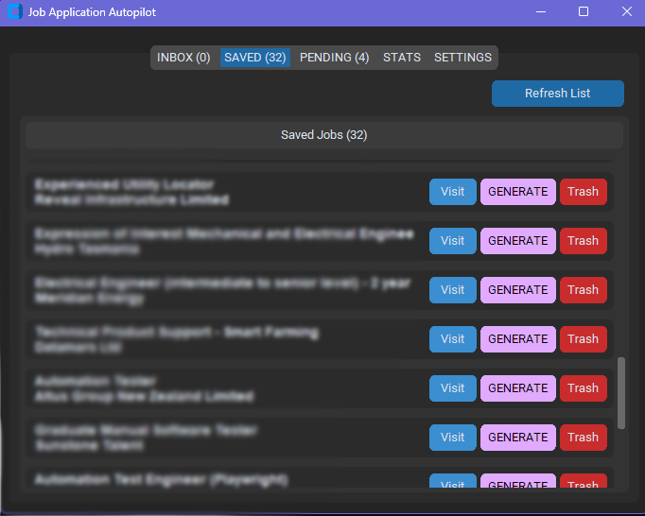Viewport: 645px width, 516px height.
Task: Open the SETTINGS tab
Action: click(x=462, y=58)
